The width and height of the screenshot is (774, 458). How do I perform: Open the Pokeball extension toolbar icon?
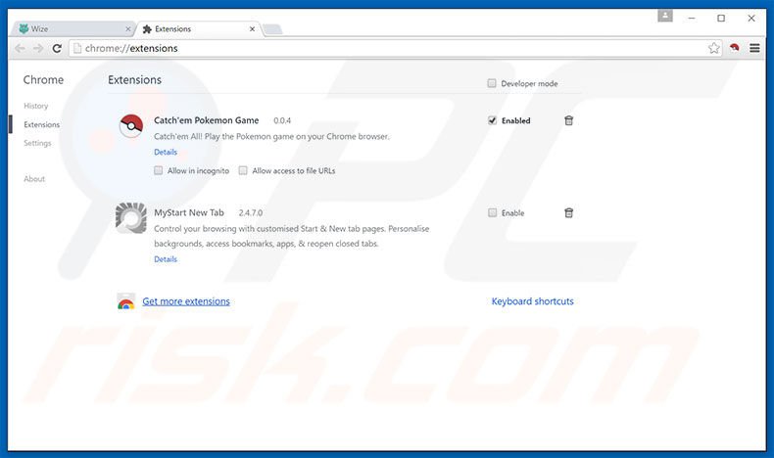735,48
